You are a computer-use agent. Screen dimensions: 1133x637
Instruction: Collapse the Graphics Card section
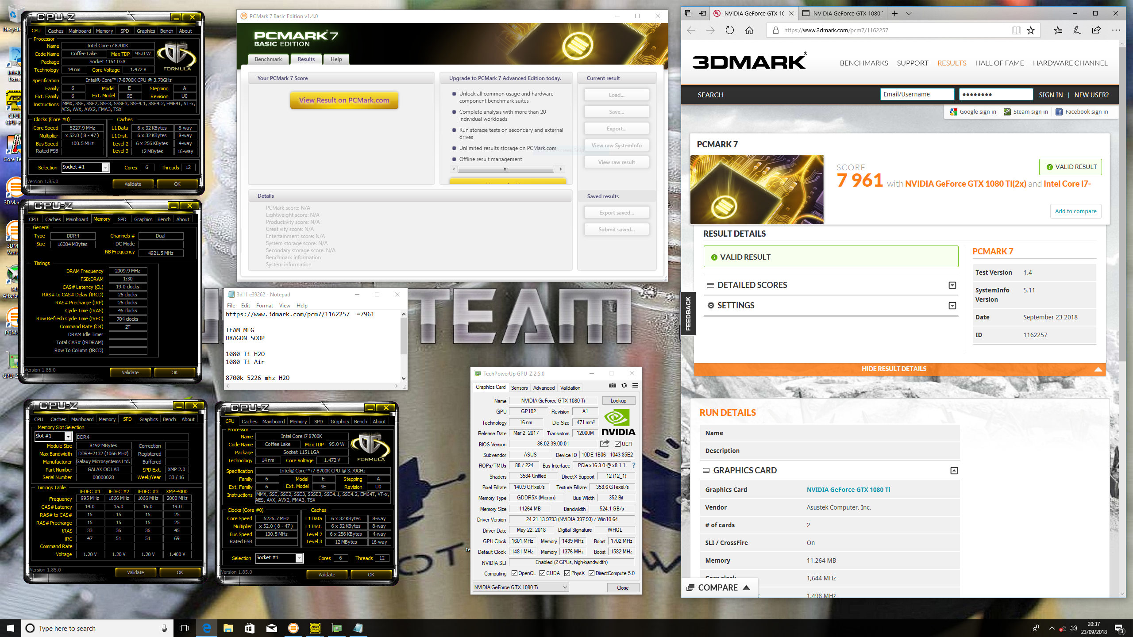(x=954, y=471)
